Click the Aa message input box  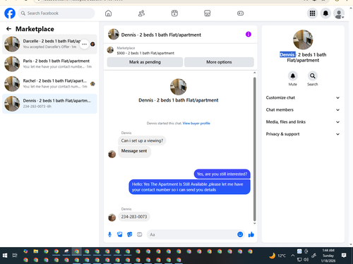coord(192,234)
